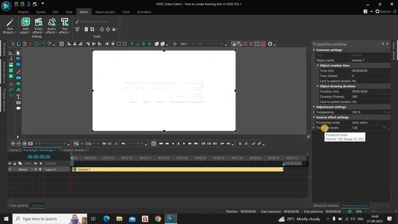Select the Inverse 1 clip on timeline
Viewport: 398px width, 224px height.
click(x=178, y=169)
